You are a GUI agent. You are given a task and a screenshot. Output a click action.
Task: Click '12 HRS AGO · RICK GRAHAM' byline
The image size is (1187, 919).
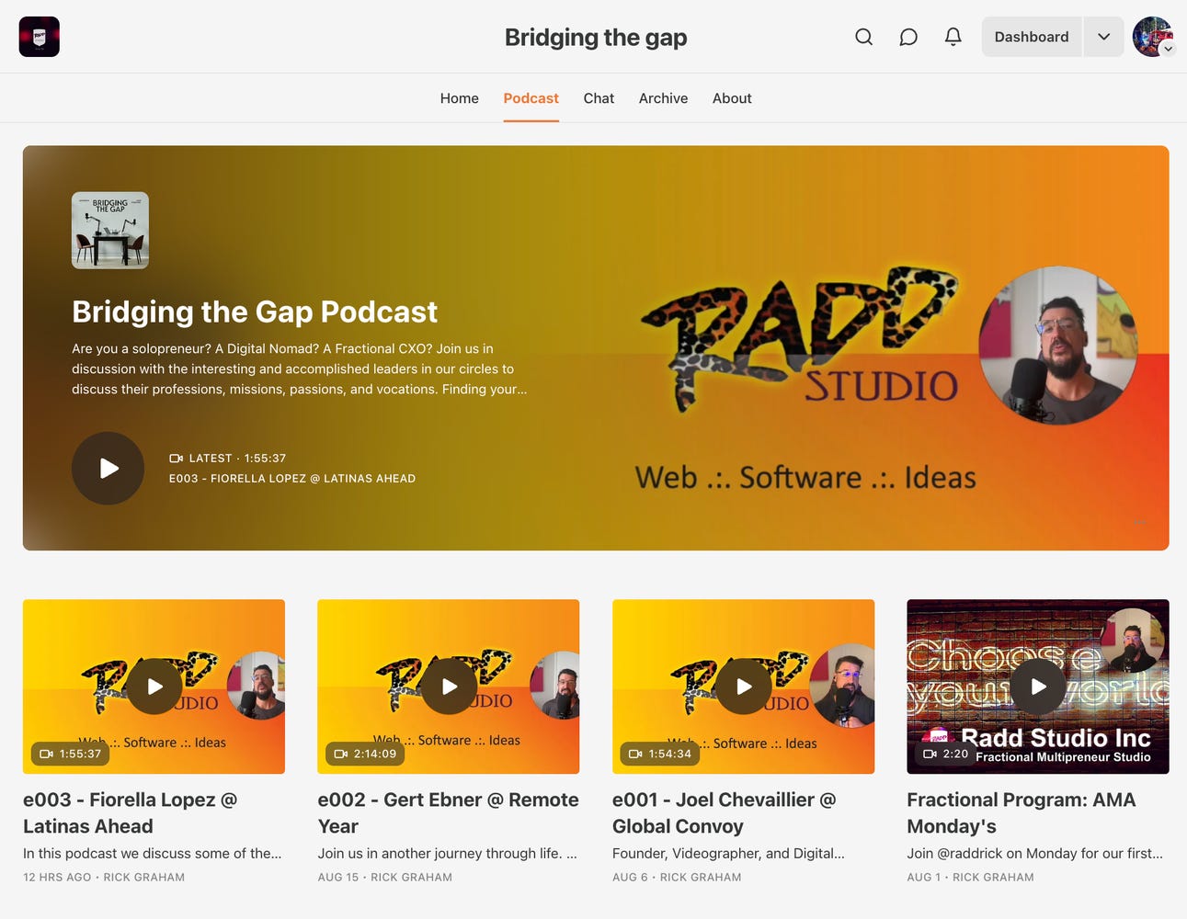(x=104, y=878)
